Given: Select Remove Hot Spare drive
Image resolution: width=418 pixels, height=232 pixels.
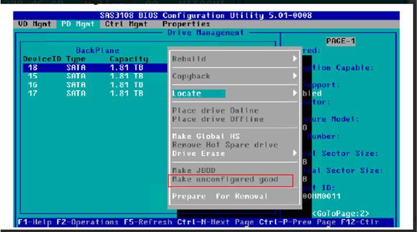Looking at the screenshot, I should (225, 145).
